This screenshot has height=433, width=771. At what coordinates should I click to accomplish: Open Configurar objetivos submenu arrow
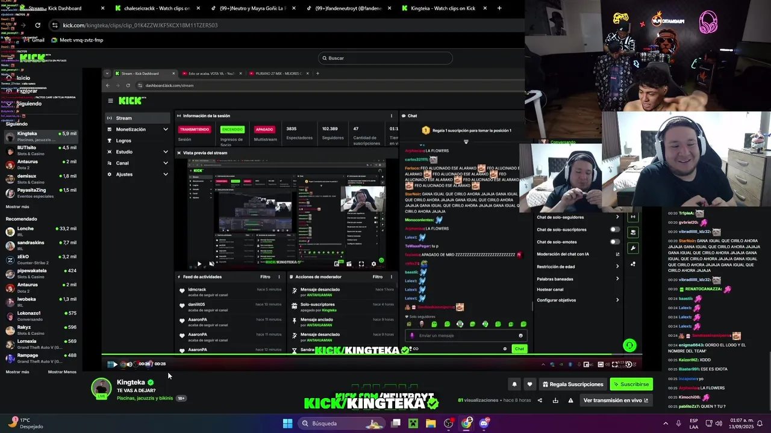click(617, 300)
